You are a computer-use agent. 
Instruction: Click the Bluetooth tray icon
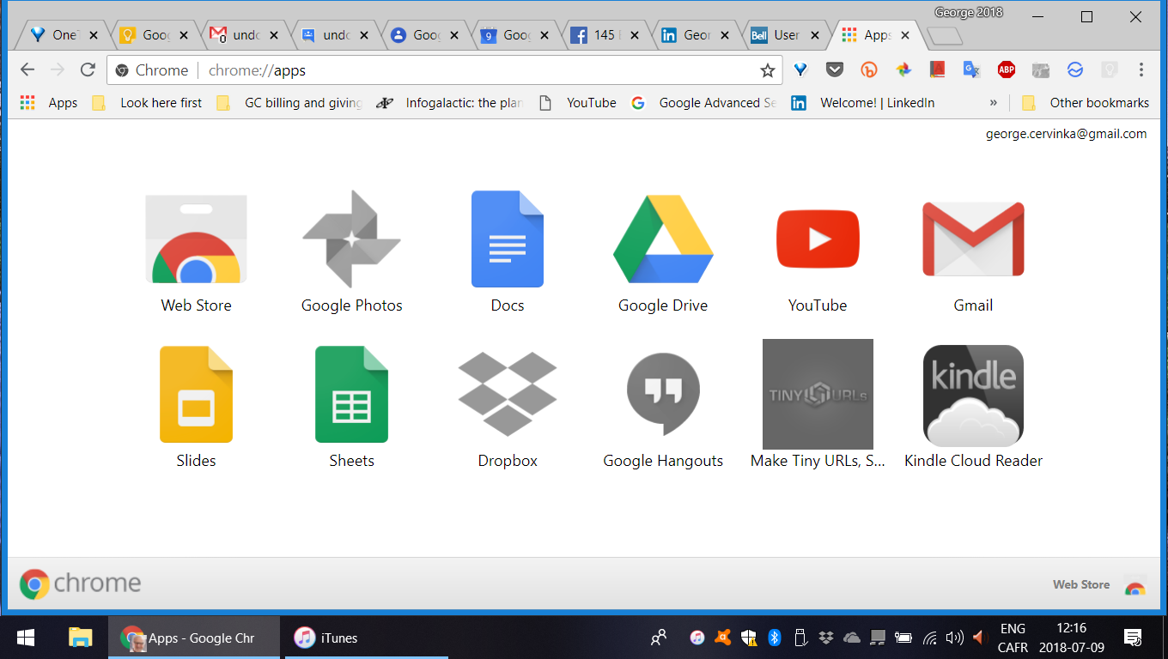pyautogui.click(x=774, y=638)
